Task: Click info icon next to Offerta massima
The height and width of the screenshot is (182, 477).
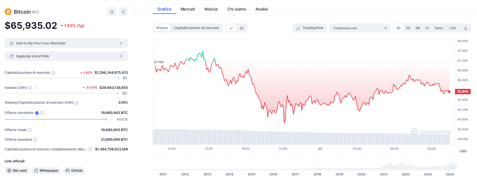Action: (35, 140)
